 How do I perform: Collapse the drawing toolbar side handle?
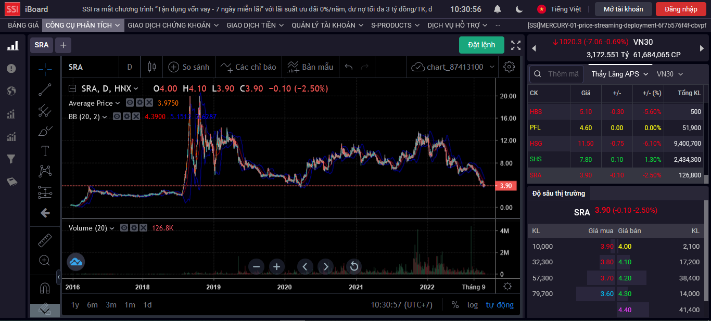click(58, 276)
